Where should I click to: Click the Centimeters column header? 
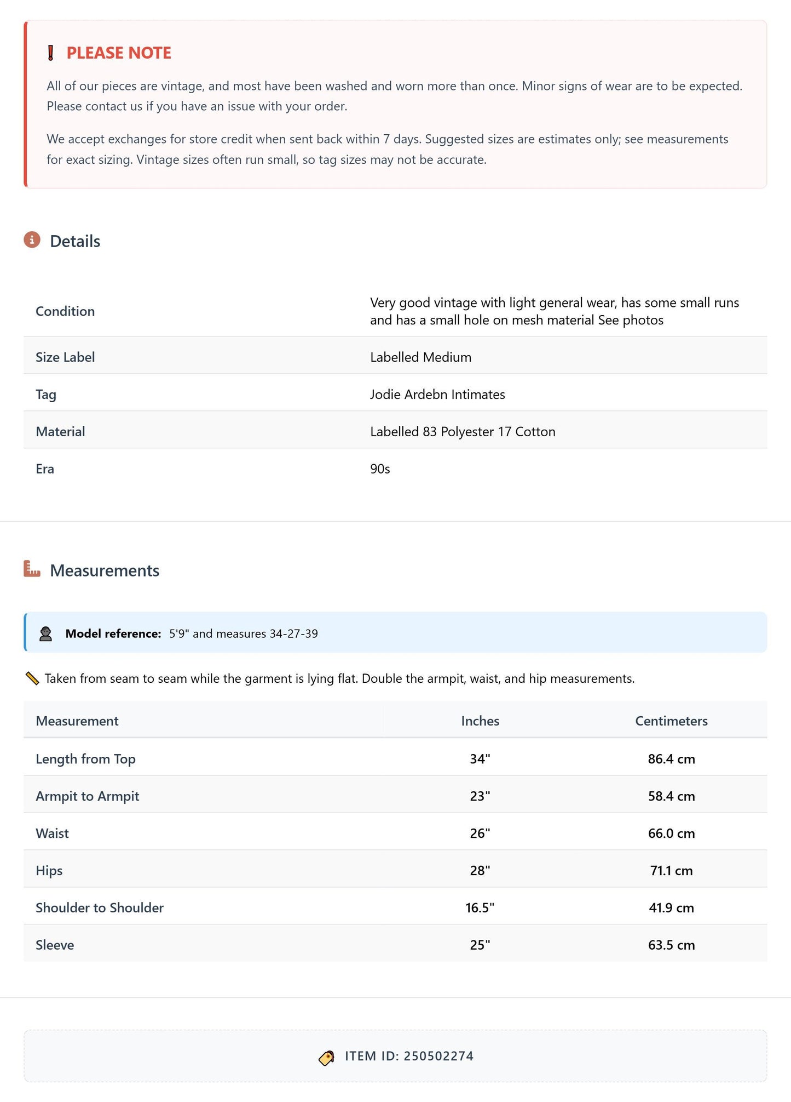(x=671, y=721)
